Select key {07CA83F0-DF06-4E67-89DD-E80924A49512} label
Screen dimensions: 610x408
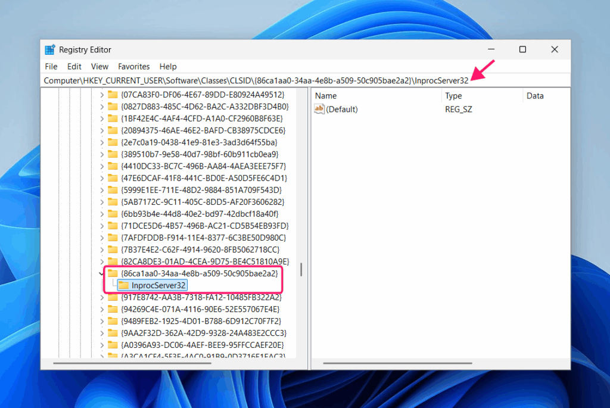203,95
